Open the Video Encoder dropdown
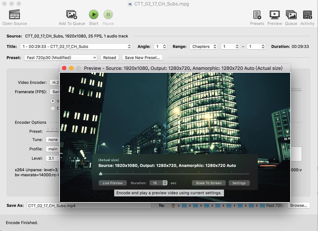This screenshot has height=231, width=318. coord(55,82)
